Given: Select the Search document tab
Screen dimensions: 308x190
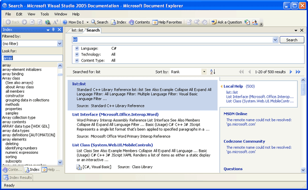Looking at the screenshot, I should (93, 30).
